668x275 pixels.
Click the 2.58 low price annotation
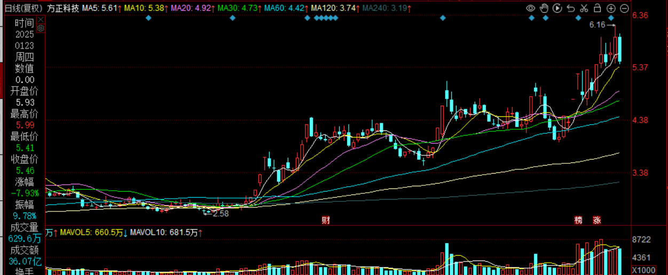pyautogui.click(x=221, y=213)
